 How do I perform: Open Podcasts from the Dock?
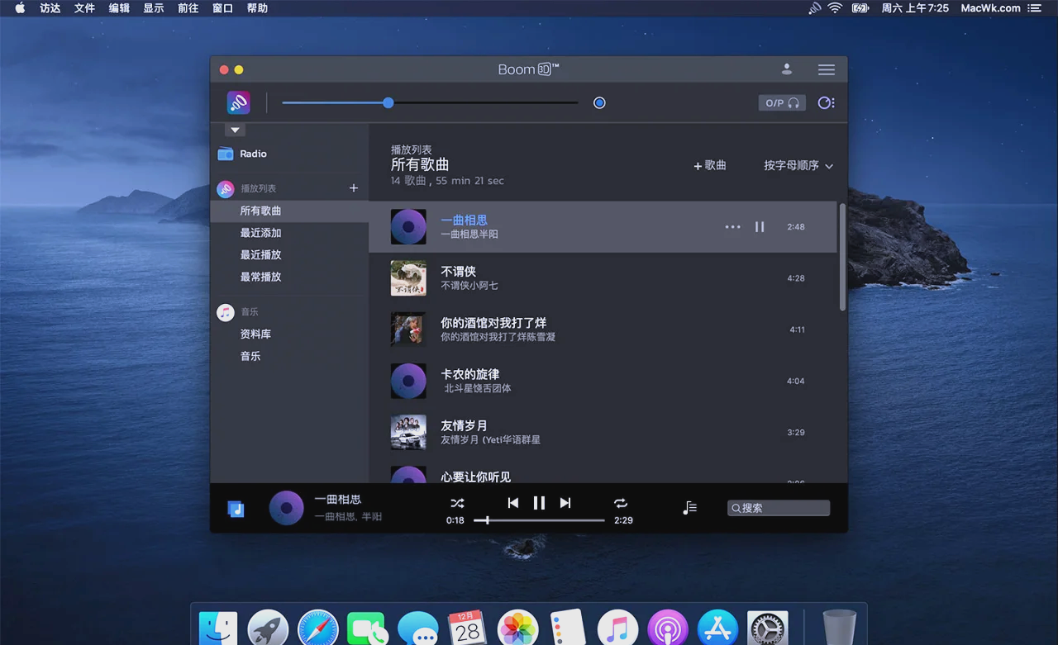click(668, 629)
